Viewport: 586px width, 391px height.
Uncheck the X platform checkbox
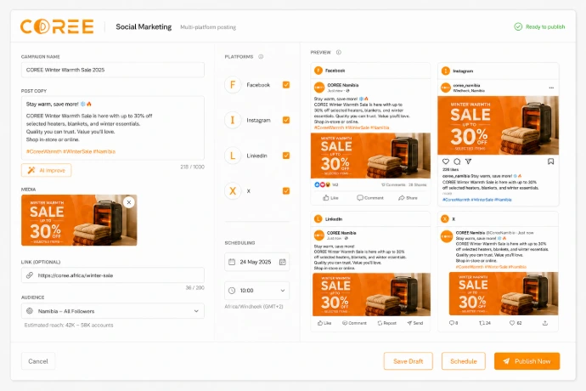(x=286, y=190)
